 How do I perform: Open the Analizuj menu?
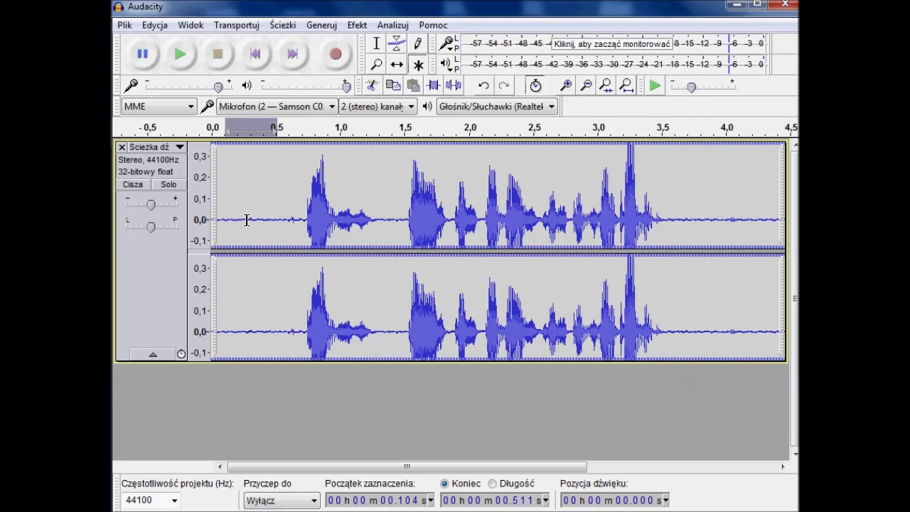click(392, 25)
